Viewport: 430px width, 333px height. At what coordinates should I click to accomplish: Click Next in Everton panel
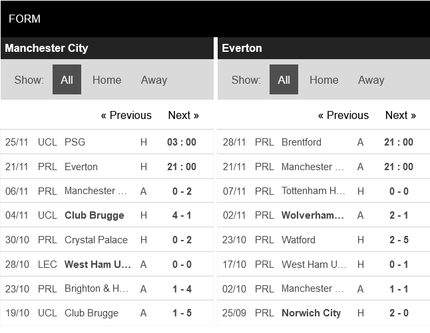pyautogui.click(x=400, y=115)
